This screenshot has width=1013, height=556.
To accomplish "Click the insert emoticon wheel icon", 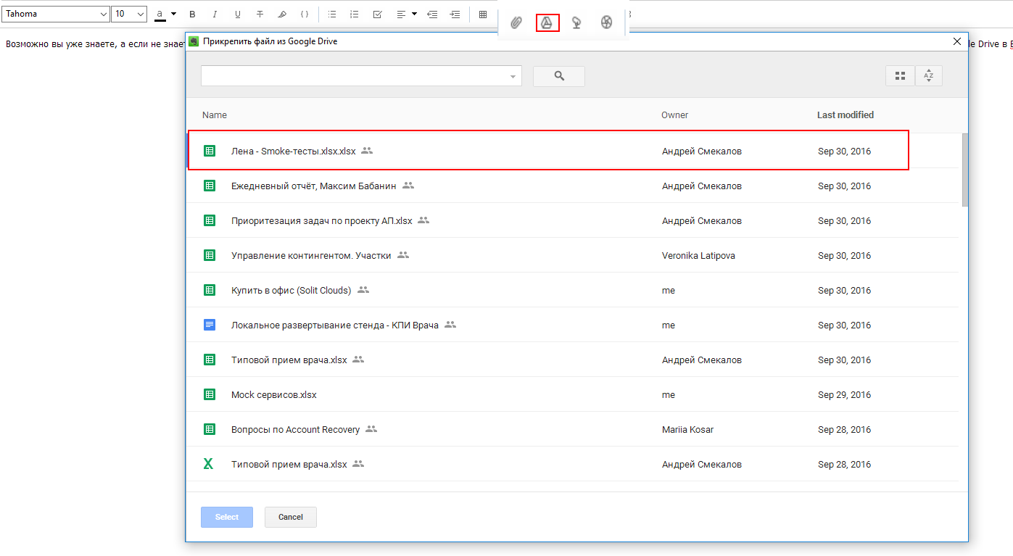I will [605, 22].
